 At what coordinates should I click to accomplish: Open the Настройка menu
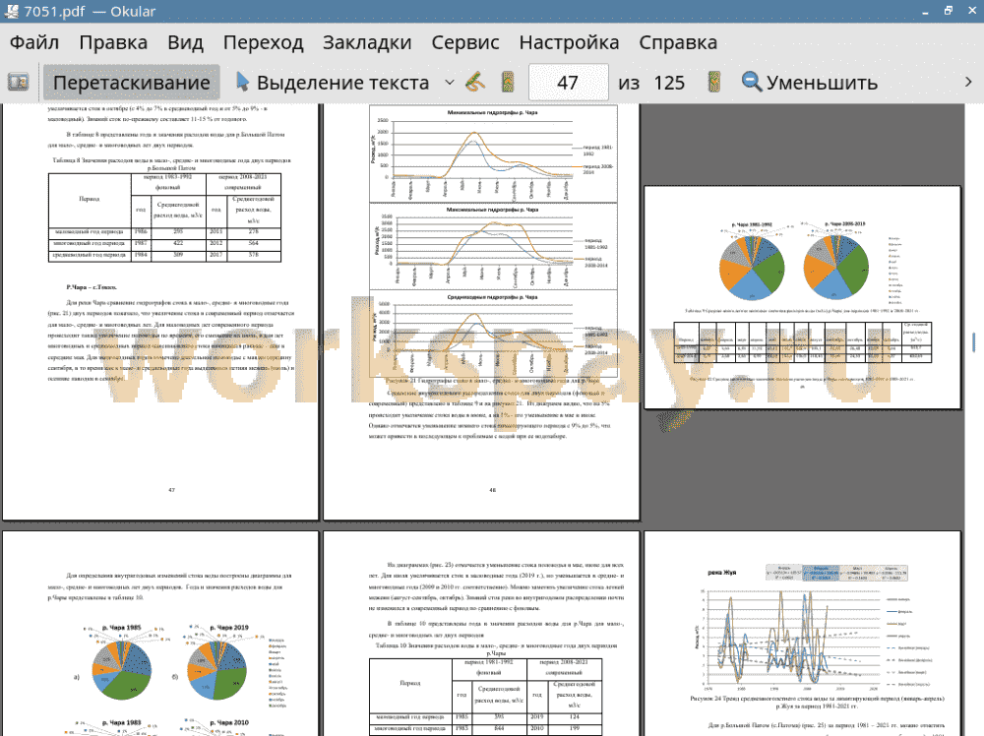tap(569, 42)
